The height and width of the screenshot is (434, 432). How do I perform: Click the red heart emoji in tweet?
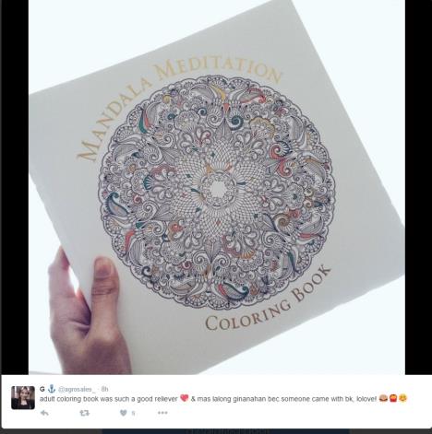coord(184,399)
